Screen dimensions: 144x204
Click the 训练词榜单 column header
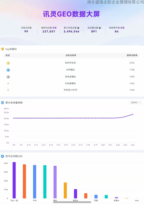coord(71,55)
